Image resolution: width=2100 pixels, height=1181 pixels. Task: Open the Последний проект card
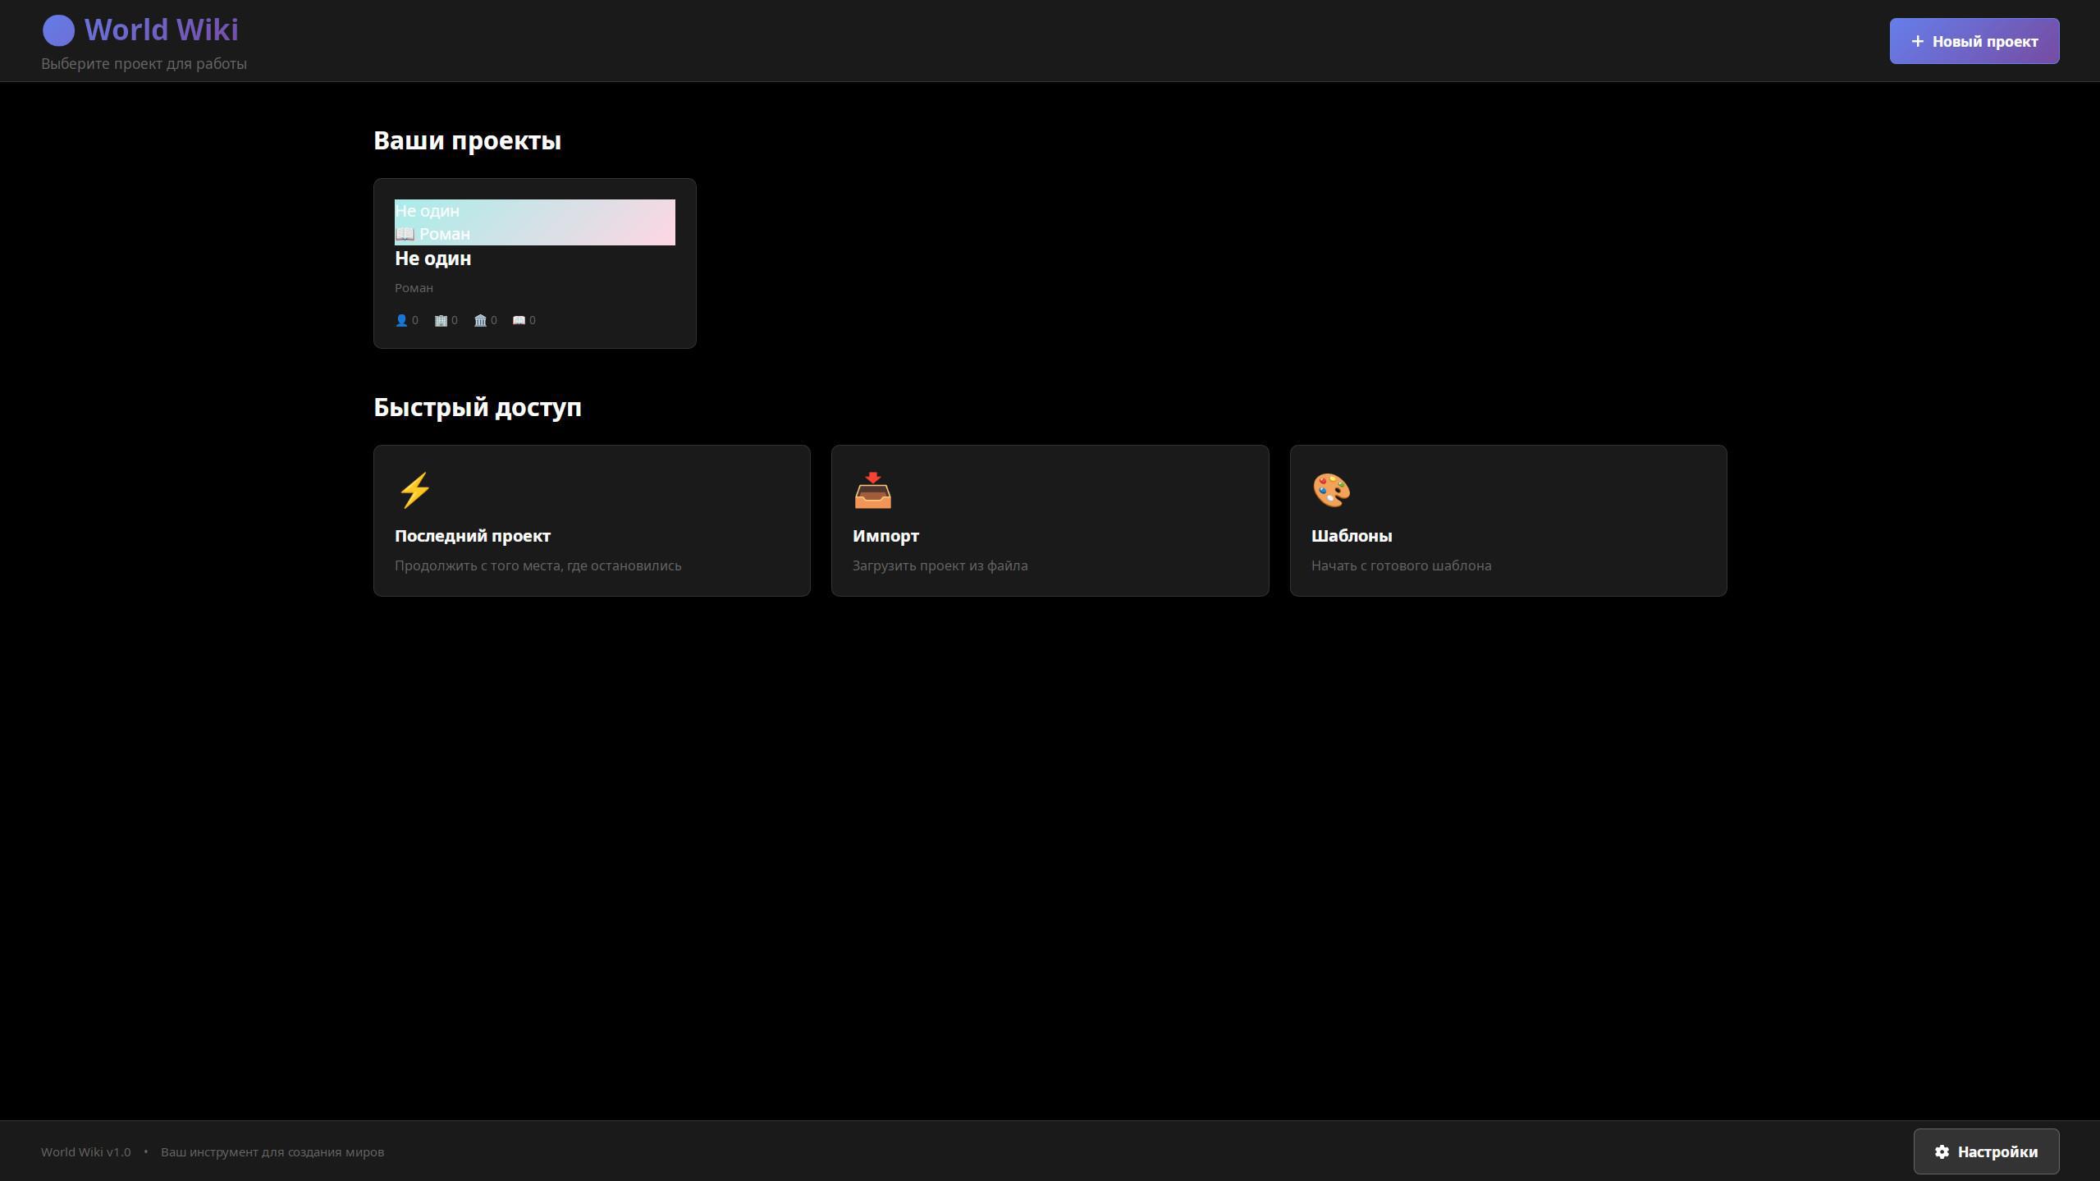pyautogui.click(x=592, y=521)
